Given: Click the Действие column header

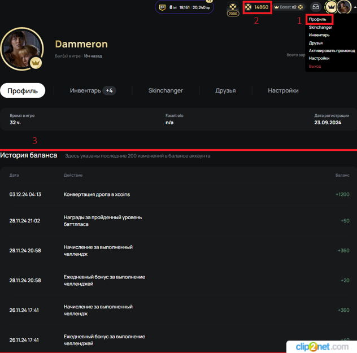Looking at the screenshot, I should 73,175.
